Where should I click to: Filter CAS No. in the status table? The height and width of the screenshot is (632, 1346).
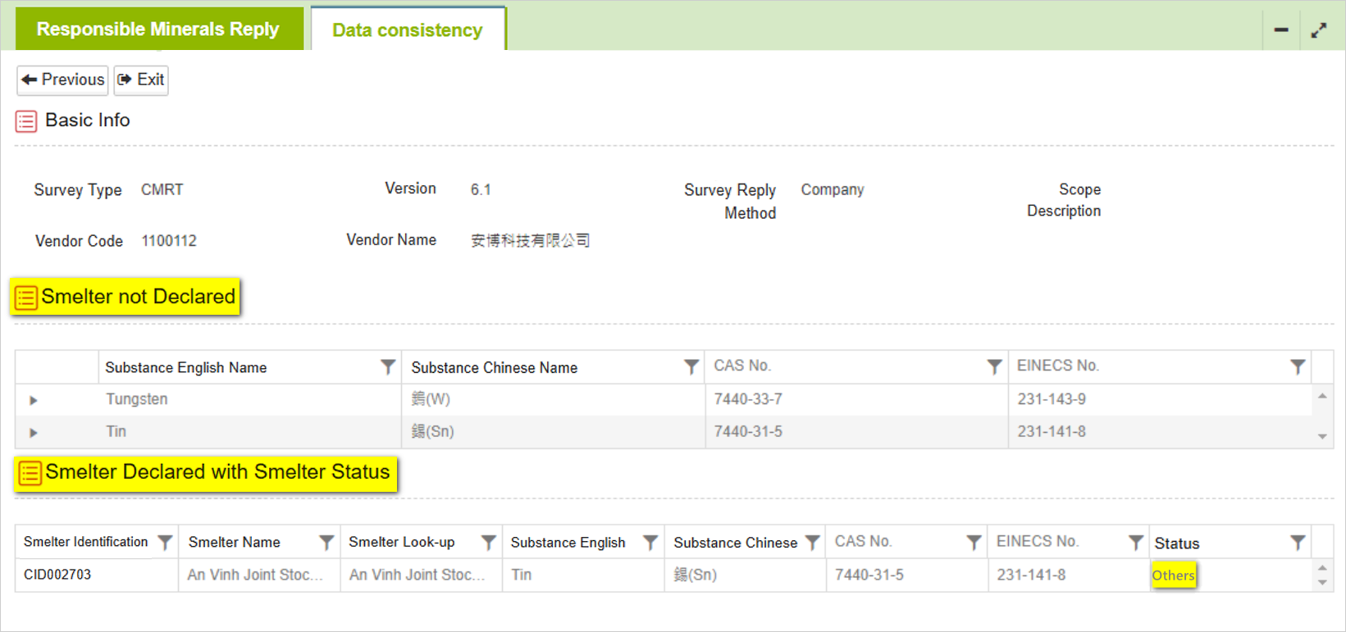point(974,543)
